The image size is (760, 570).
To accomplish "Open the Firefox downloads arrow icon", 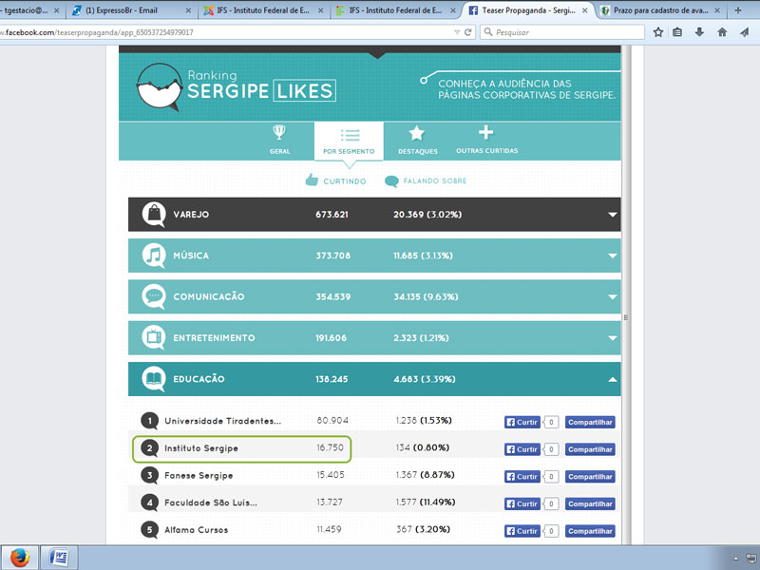I will coord(700,32).
